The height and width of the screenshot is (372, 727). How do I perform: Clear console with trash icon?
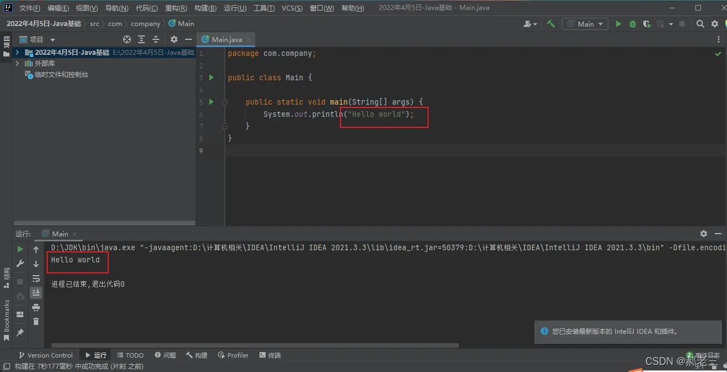tap(36, 322)
